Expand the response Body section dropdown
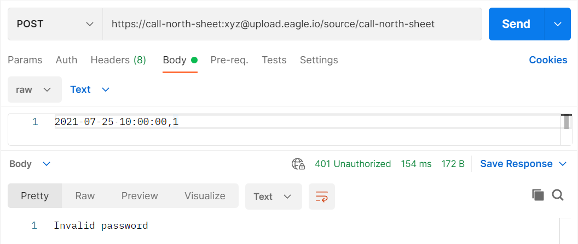Screen dimensions: 578x244 point(30,164)
